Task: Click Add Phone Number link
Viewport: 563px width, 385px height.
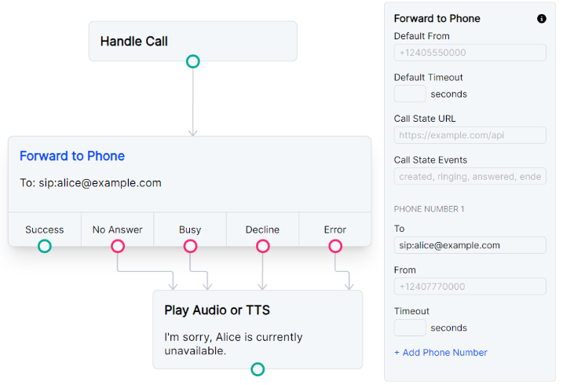Action: [x=441, y=353]
